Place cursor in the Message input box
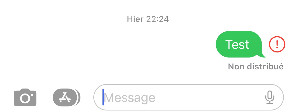The width and height of the screenshot is (296, 112). click(x=188, y=97)
